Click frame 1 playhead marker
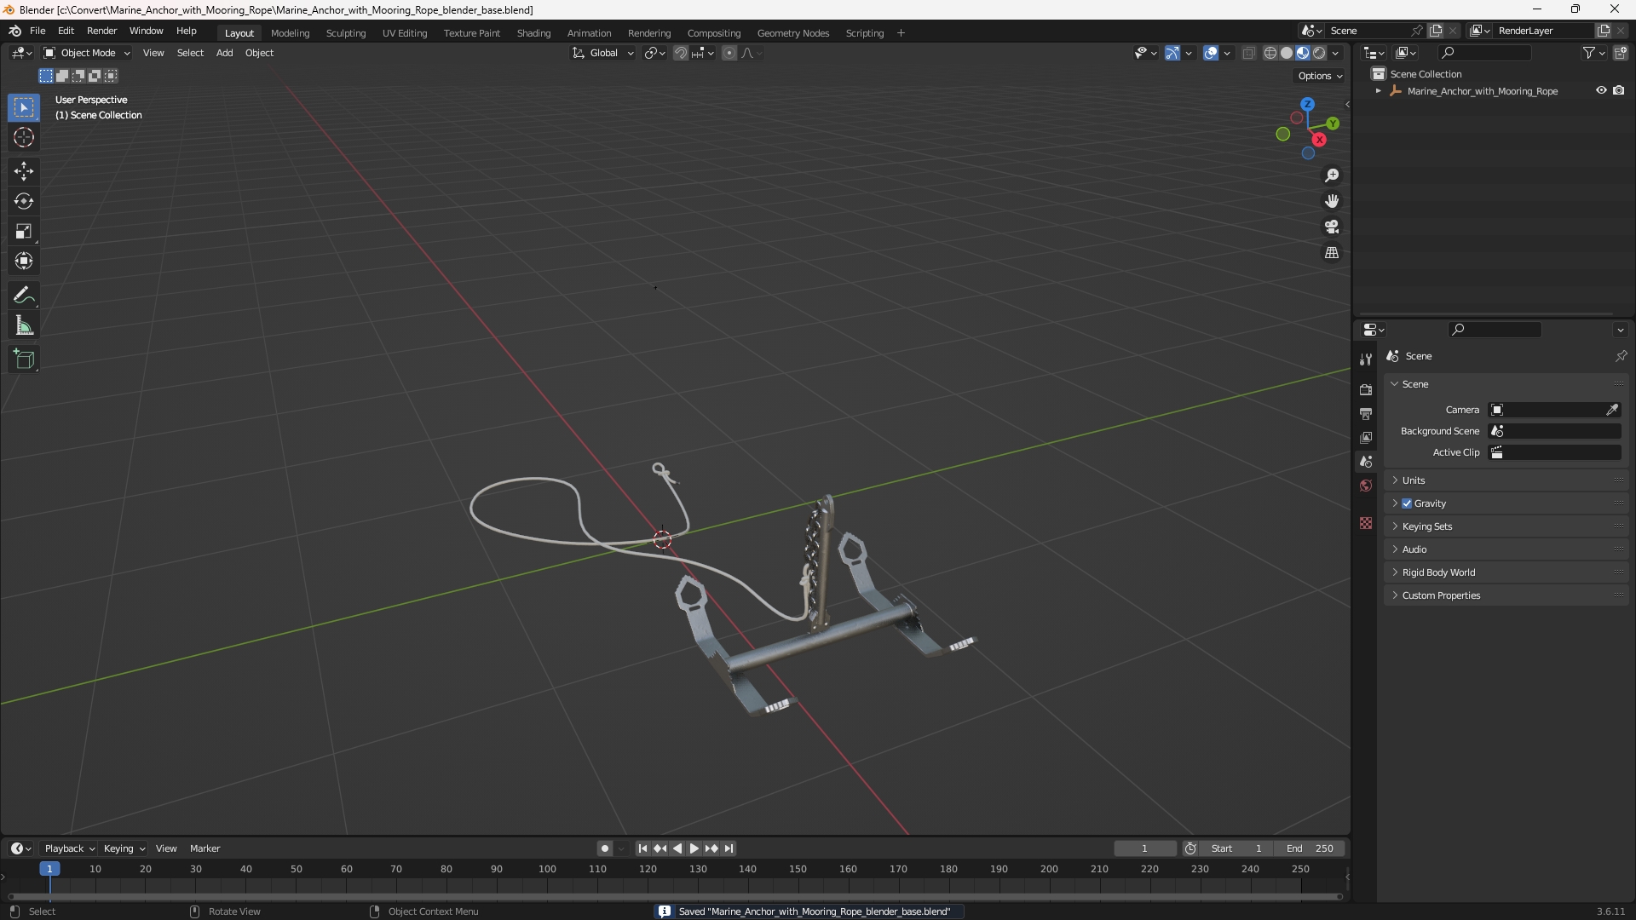1636x920 pixels. click(49, 869)
